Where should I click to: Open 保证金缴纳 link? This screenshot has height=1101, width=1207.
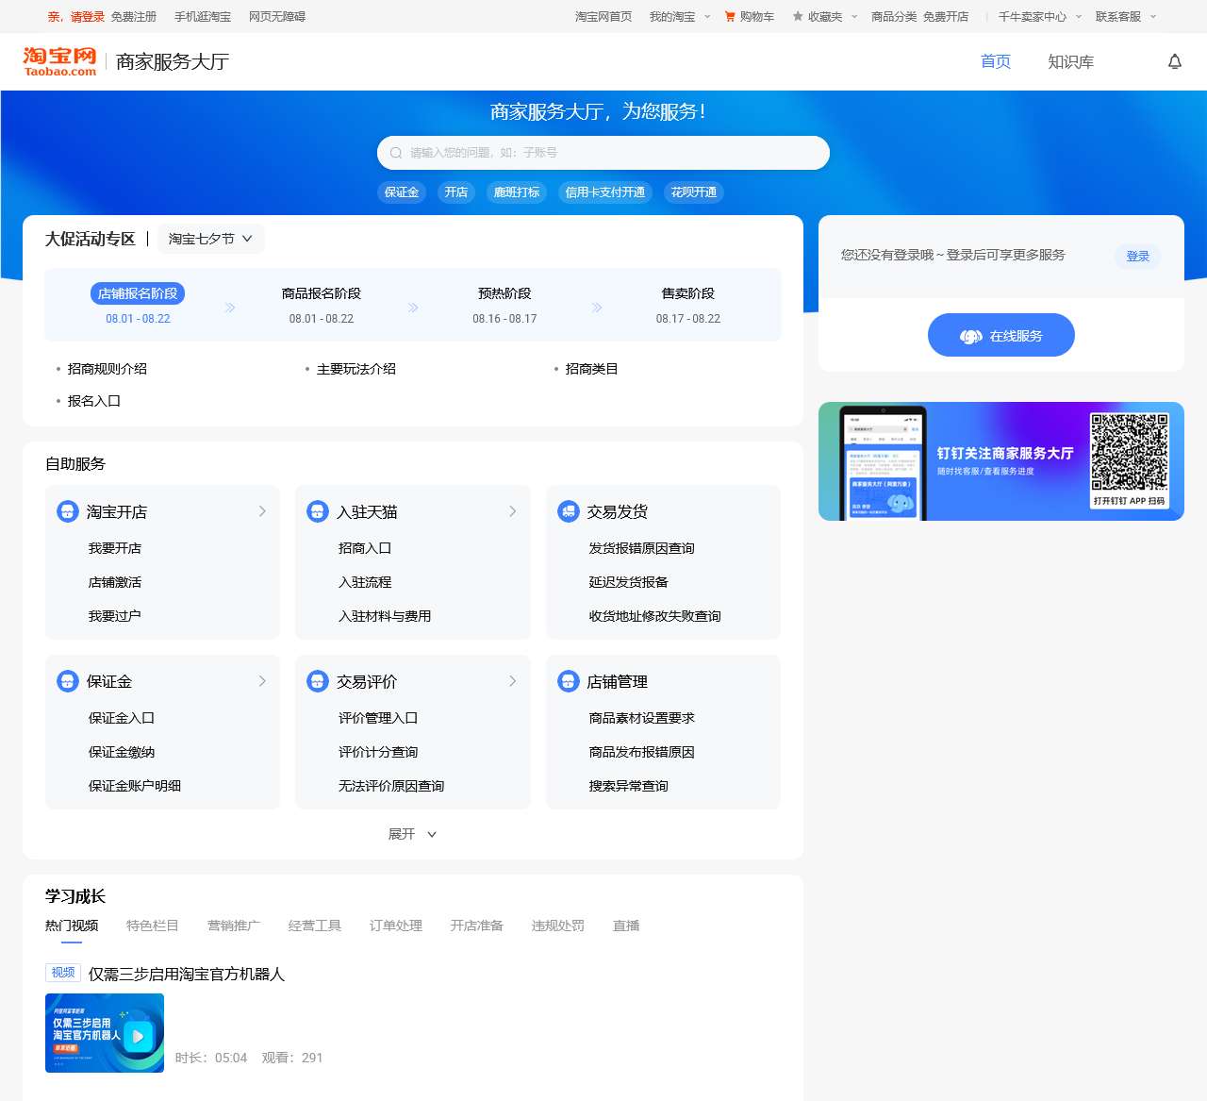[x=122, y=752]
